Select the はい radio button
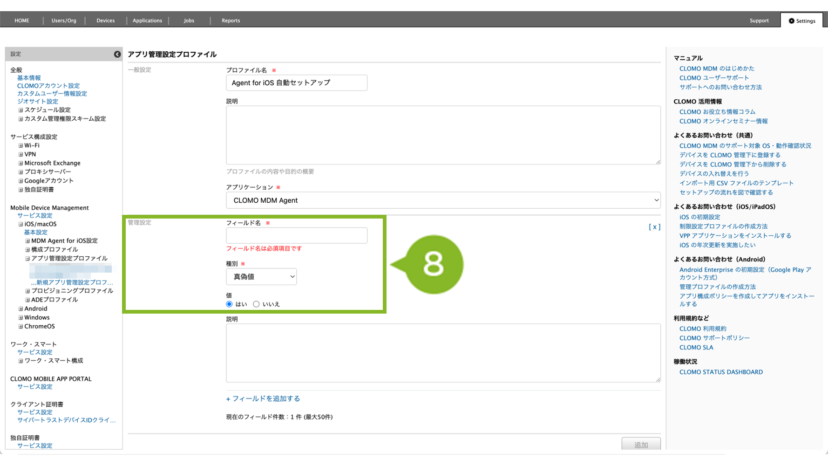This screenshot has height=466, width=828. pyautogui.click(x=229, y=304)
